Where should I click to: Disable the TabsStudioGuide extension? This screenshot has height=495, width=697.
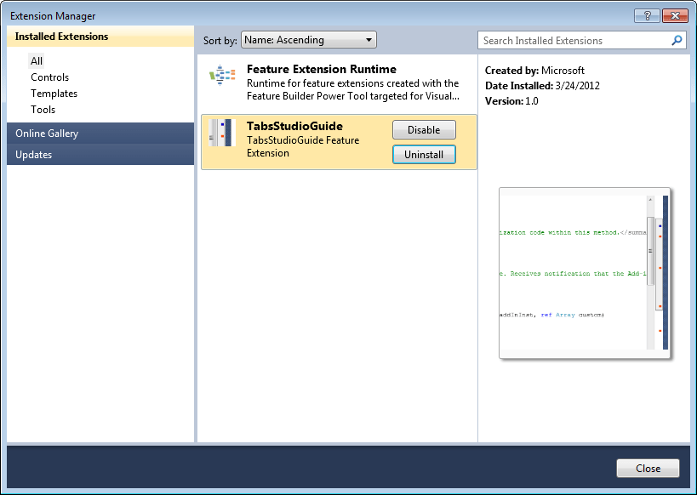coord(423,129)
